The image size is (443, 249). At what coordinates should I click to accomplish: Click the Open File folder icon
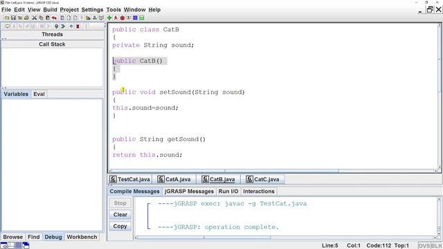tap(7, 18)
